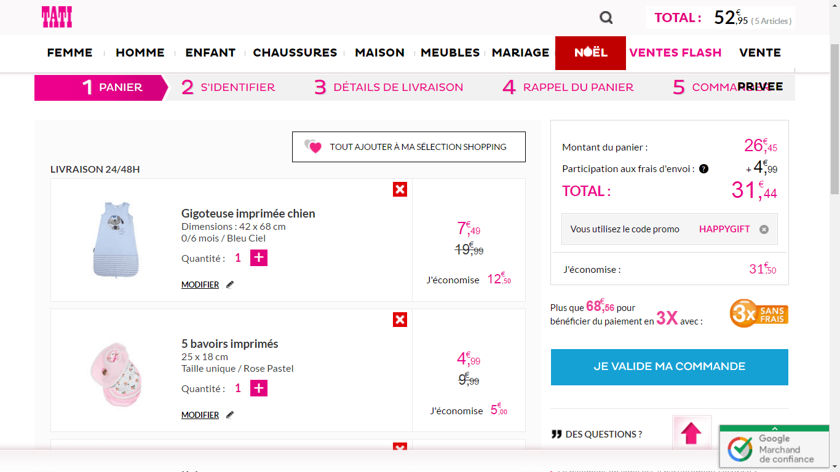The height and width of the screenshot is (472, 840).
Task: Open the Gigoteuse product thumbnail
Action: (116, 239)
